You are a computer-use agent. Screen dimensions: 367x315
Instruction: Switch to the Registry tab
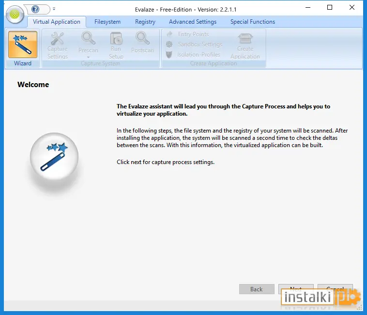point(145,22)
